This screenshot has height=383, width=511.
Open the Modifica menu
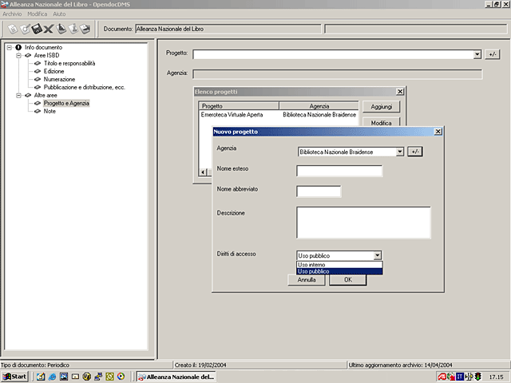coord(38,14)
